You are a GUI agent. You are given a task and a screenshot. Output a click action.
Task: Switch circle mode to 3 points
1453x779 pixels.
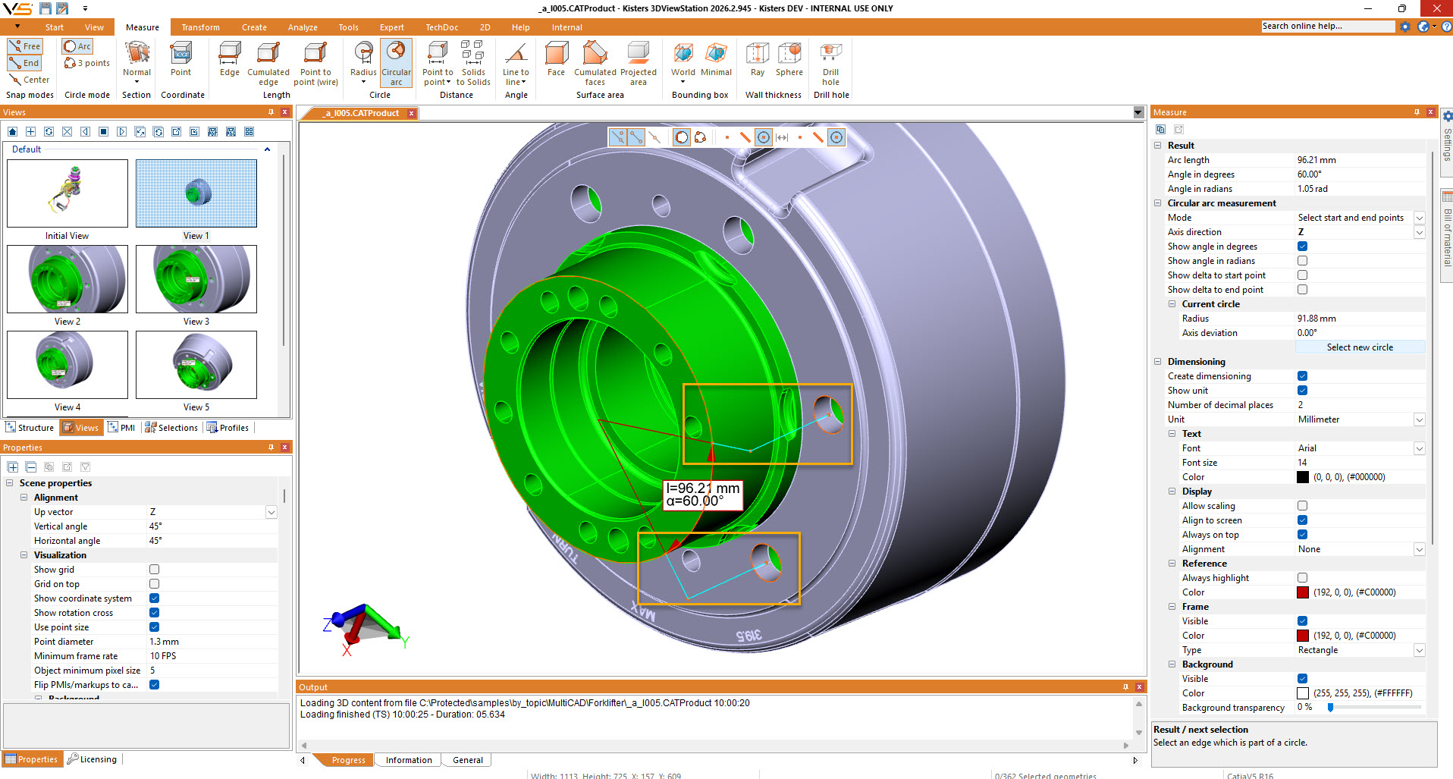(87, 63)
